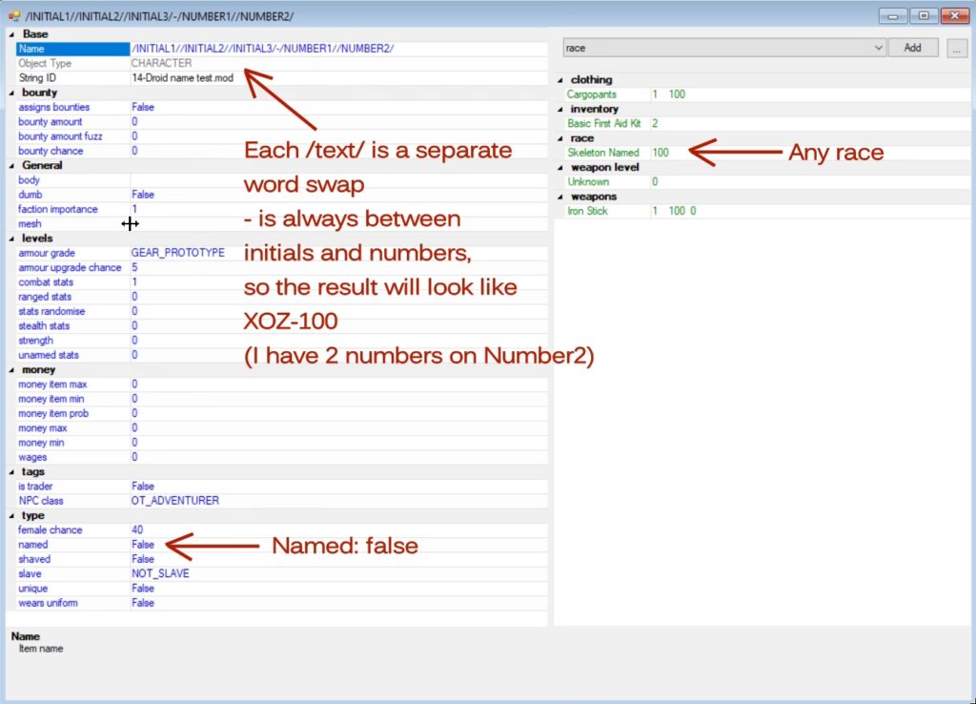The image size is (976, 704).
Task: Select the is trader False value
Action: pyautogui.click(x=338, y=486)
